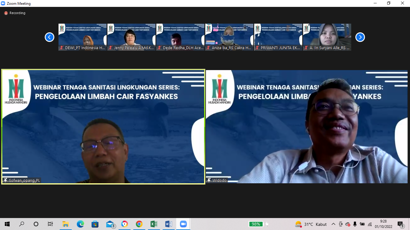
Task: Open the weather widget showing 31°C Kabut
Action: [311, 224]
